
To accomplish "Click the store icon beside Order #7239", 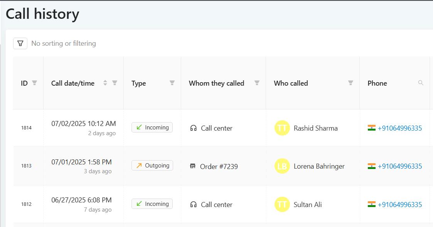I will pyautogui.click(x=193, y=166).
